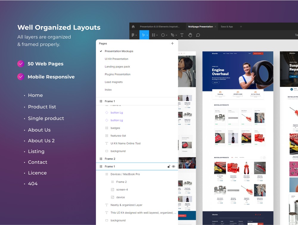This screenshot has height=225, width=298.
Task: Open shape tools dropdown arrow
Action: click(x=167, y=35)
